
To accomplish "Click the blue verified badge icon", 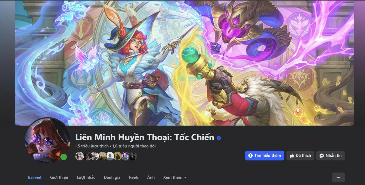I will tap(219, 138).
